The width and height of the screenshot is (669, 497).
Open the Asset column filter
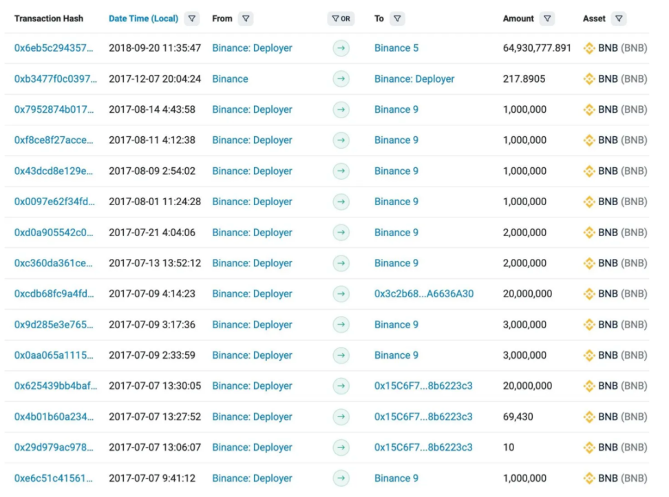click(619, 19)
